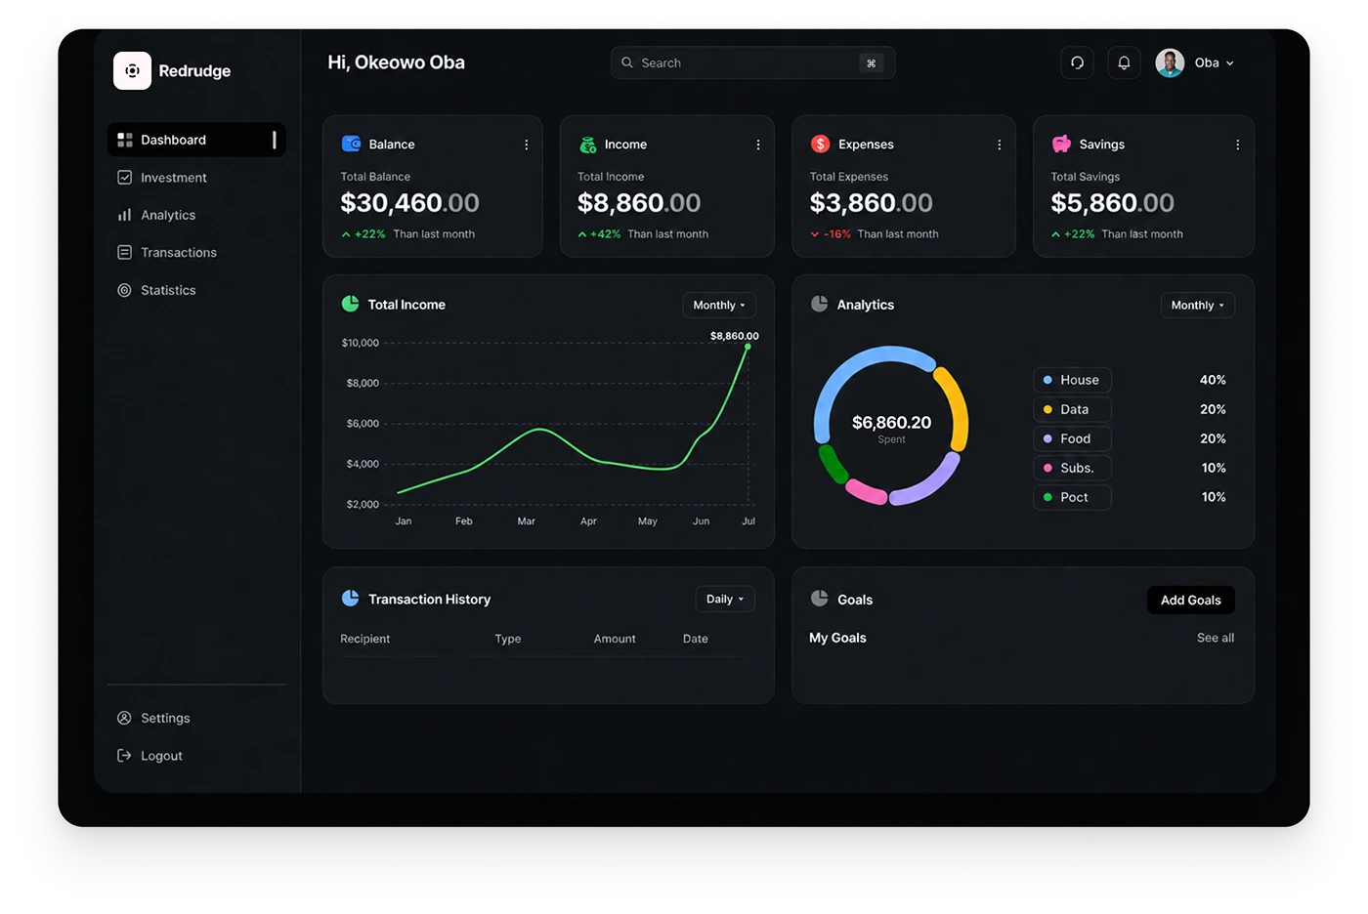Click the Goals panel pie icon
Viewport: 1368px width, 914px height.
[819, 599]
